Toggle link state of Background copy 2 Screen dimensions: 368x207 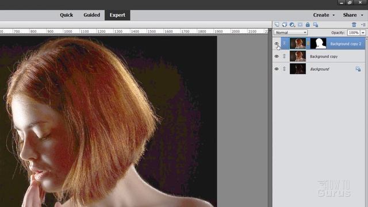pyautogui.click(x=284, y=44)
